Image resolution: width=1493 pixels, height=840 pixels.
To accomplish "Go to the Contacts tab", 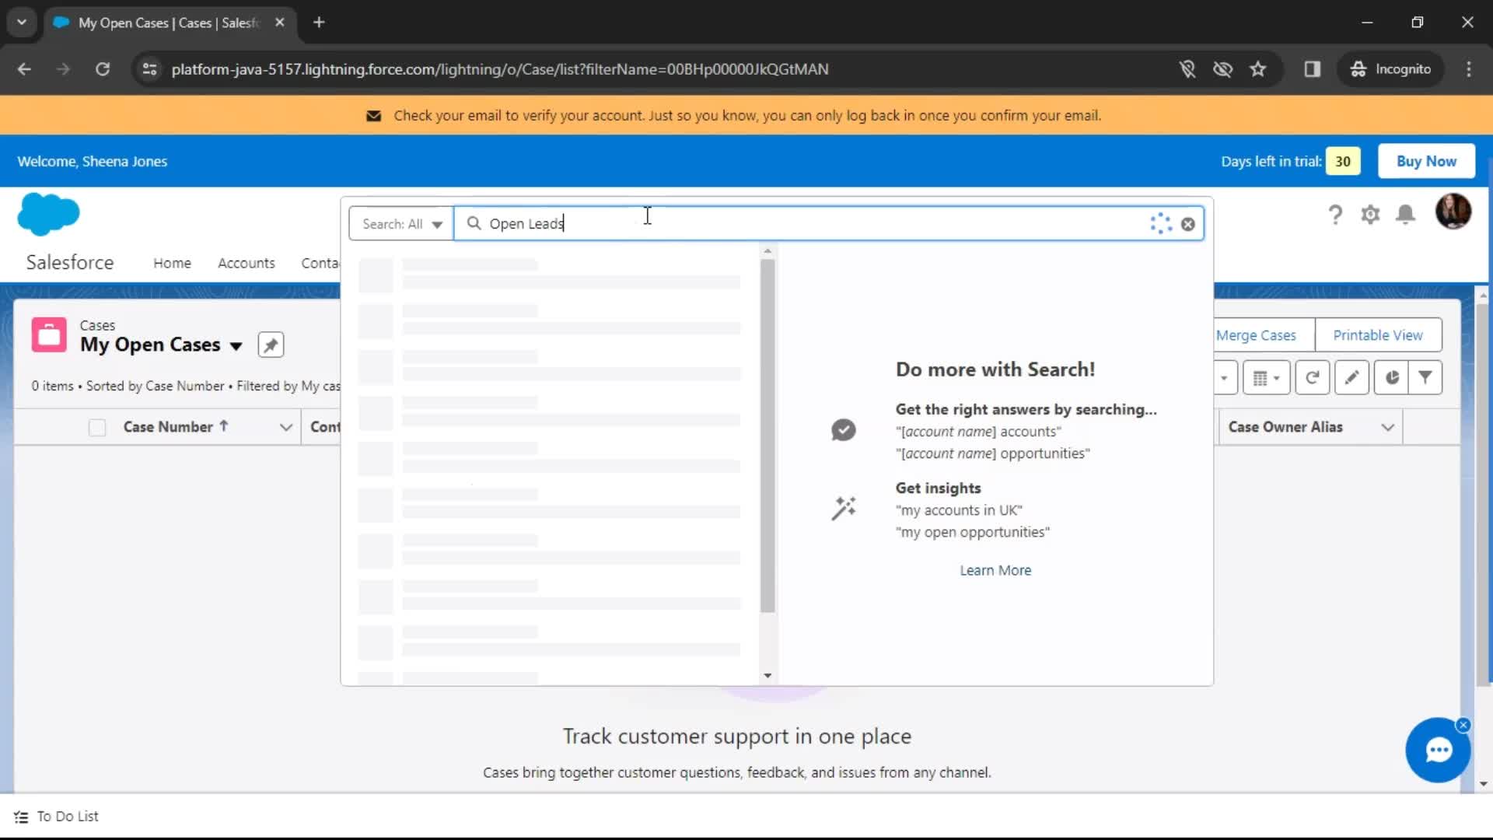I will (x=320, y=263).
